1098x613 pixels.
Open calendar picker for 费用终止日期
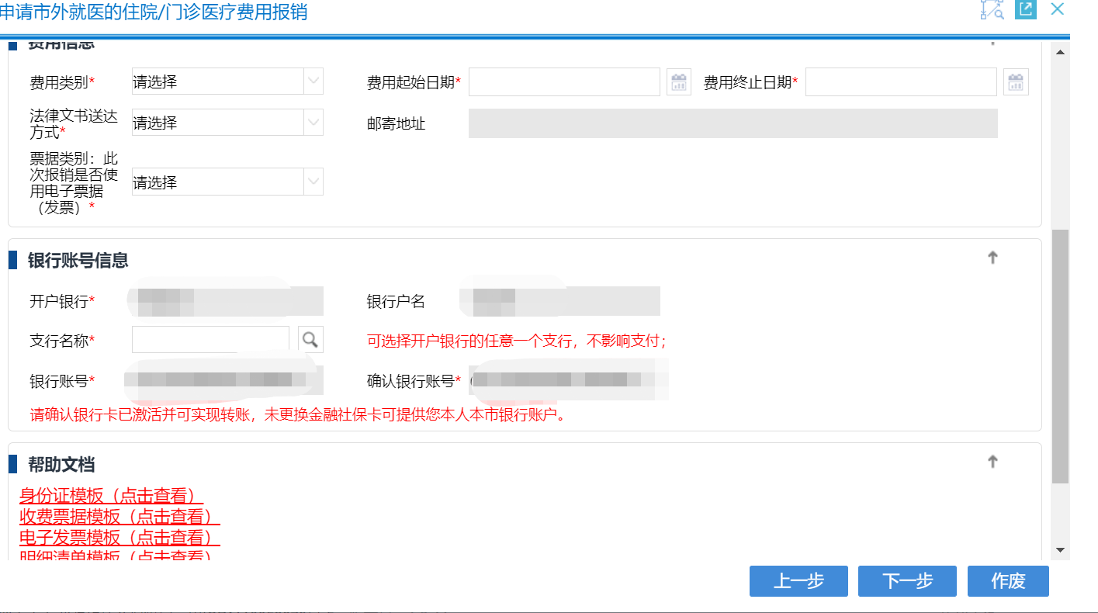coord(1016,81)
